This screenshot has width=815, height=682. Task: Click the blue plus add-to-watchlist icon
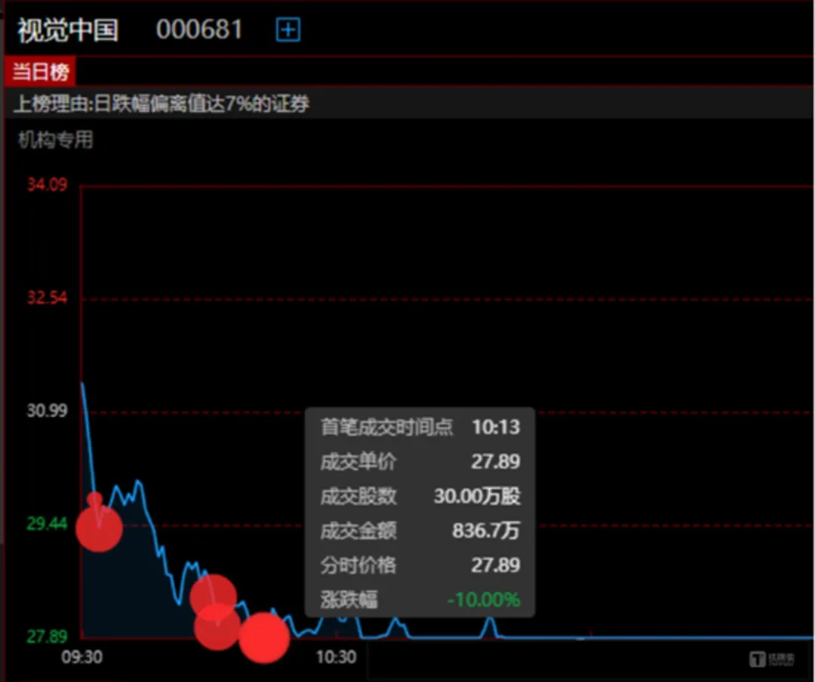pyautogui.click(x=288, y=29)
